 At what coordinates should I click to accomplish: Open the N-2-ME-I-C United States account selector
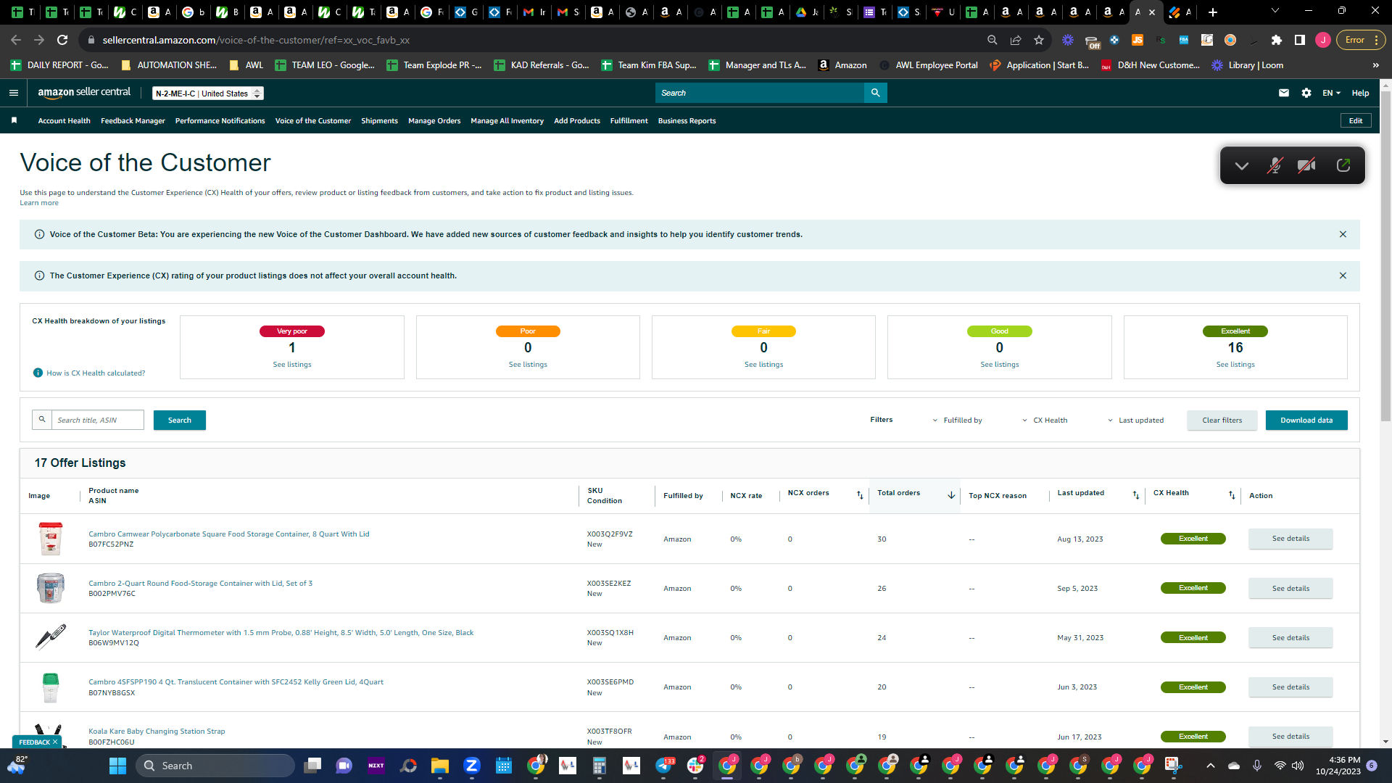pos(208,94)
